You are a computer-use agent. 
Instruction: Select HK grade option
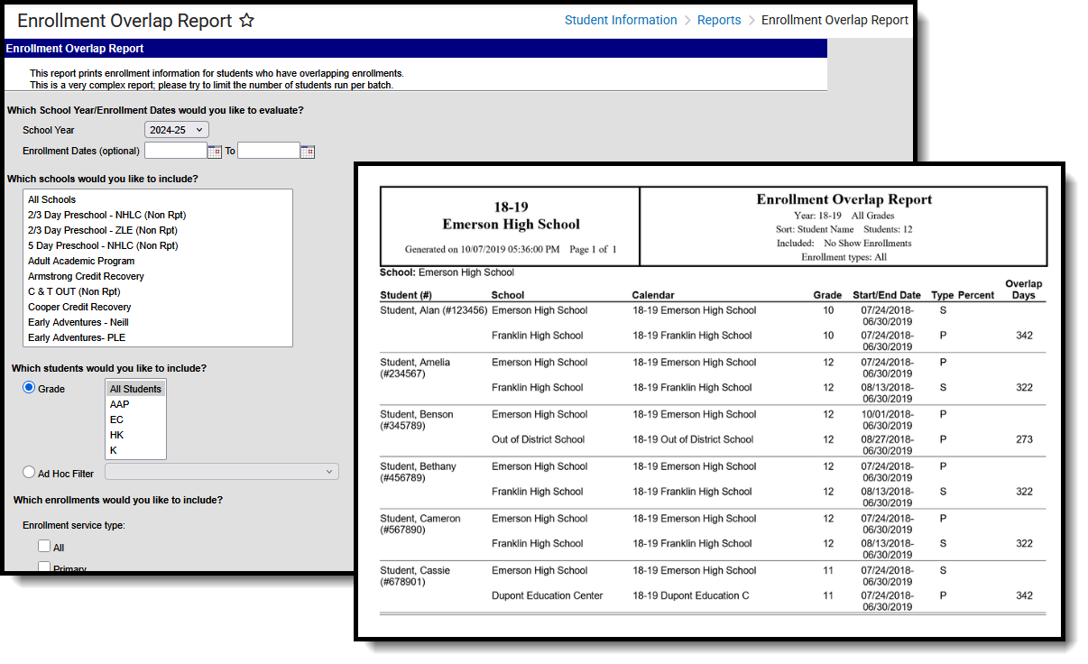135,435
